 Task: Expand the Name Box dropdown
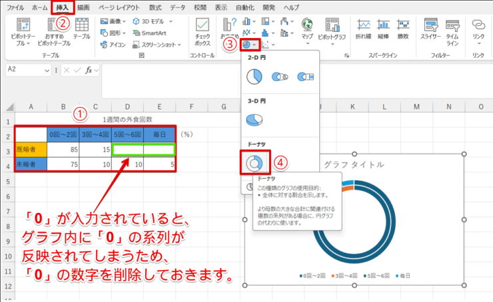pyautogui.click(x=47, y=71)
